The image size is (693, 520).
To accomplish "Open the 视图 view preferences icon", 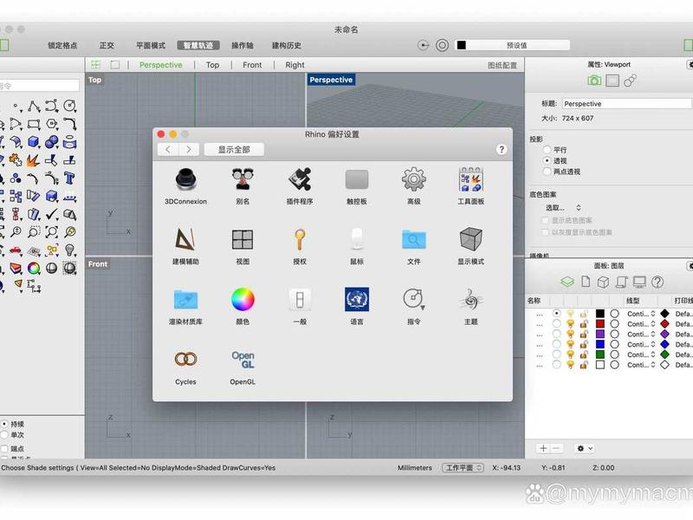I will pos(243,240).
